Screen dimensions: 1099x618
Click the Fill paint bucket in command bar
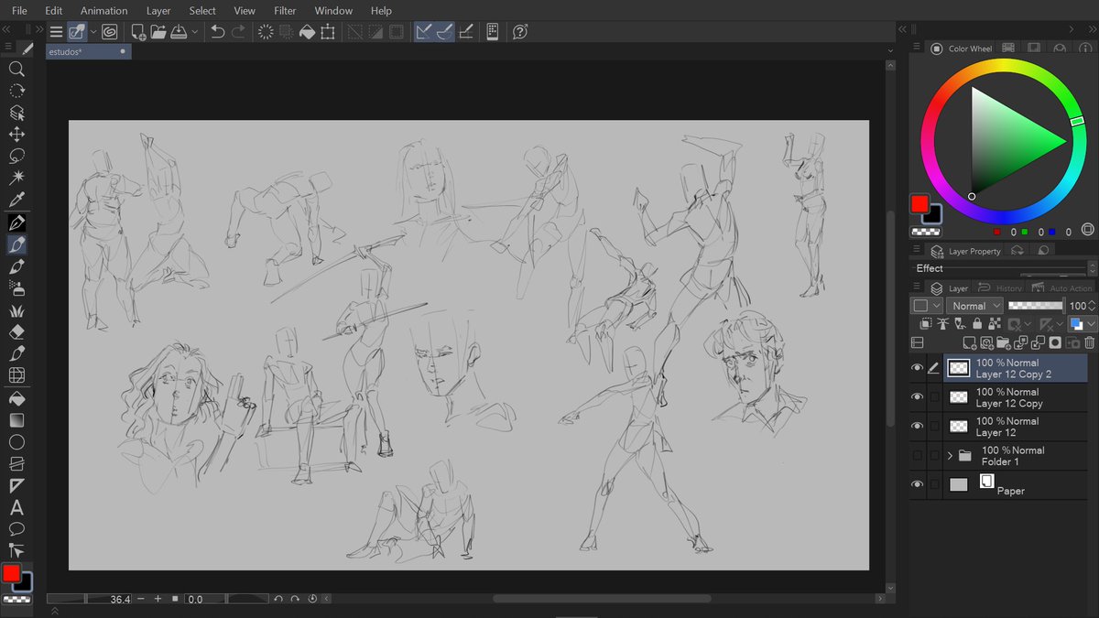pos(308,32)
